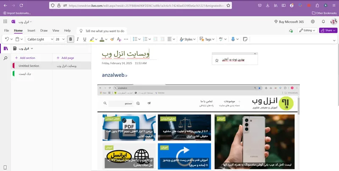Switch to the Draw tab
Viewport: 339px width, 171px height.
pyautogui.click(x=44, y=31)
